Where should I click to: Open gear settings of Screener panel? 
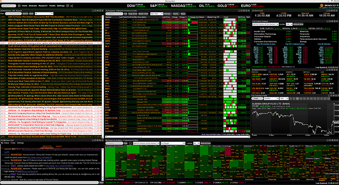pos(246,11)
